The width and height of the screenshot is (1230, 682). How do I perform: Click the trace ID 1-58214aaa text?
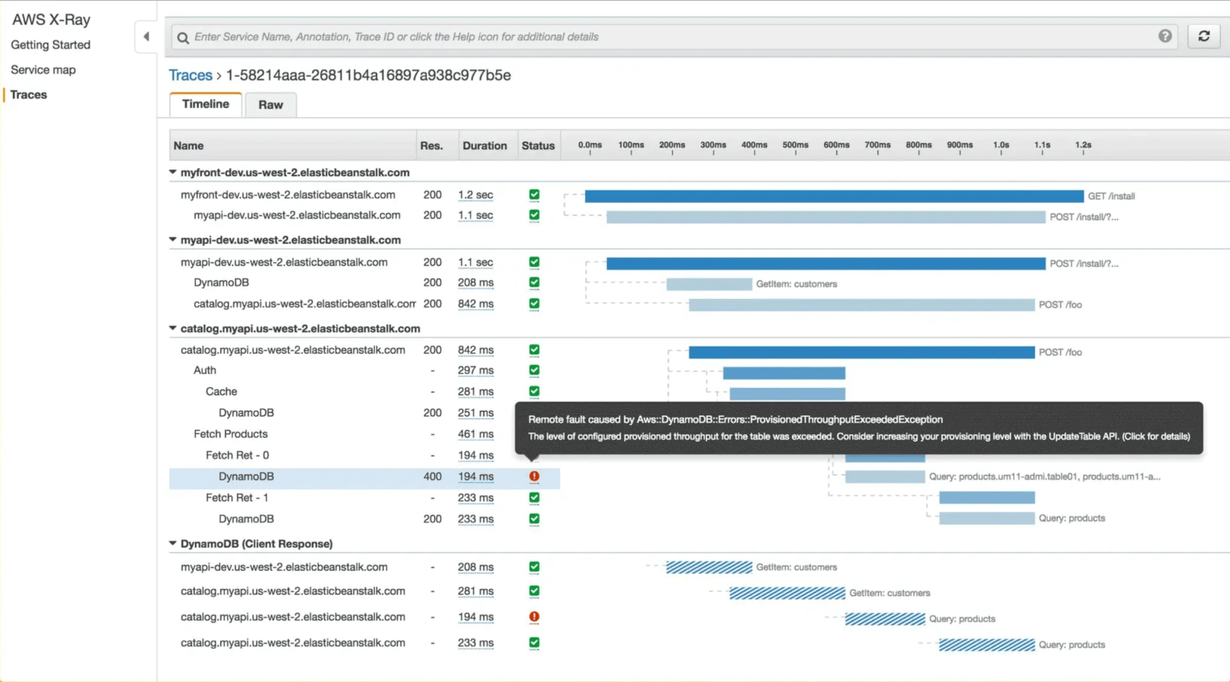point(368,75)
